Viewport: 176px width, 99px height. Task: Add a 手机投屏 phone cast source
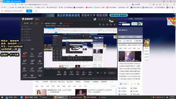tap(71, 73)
